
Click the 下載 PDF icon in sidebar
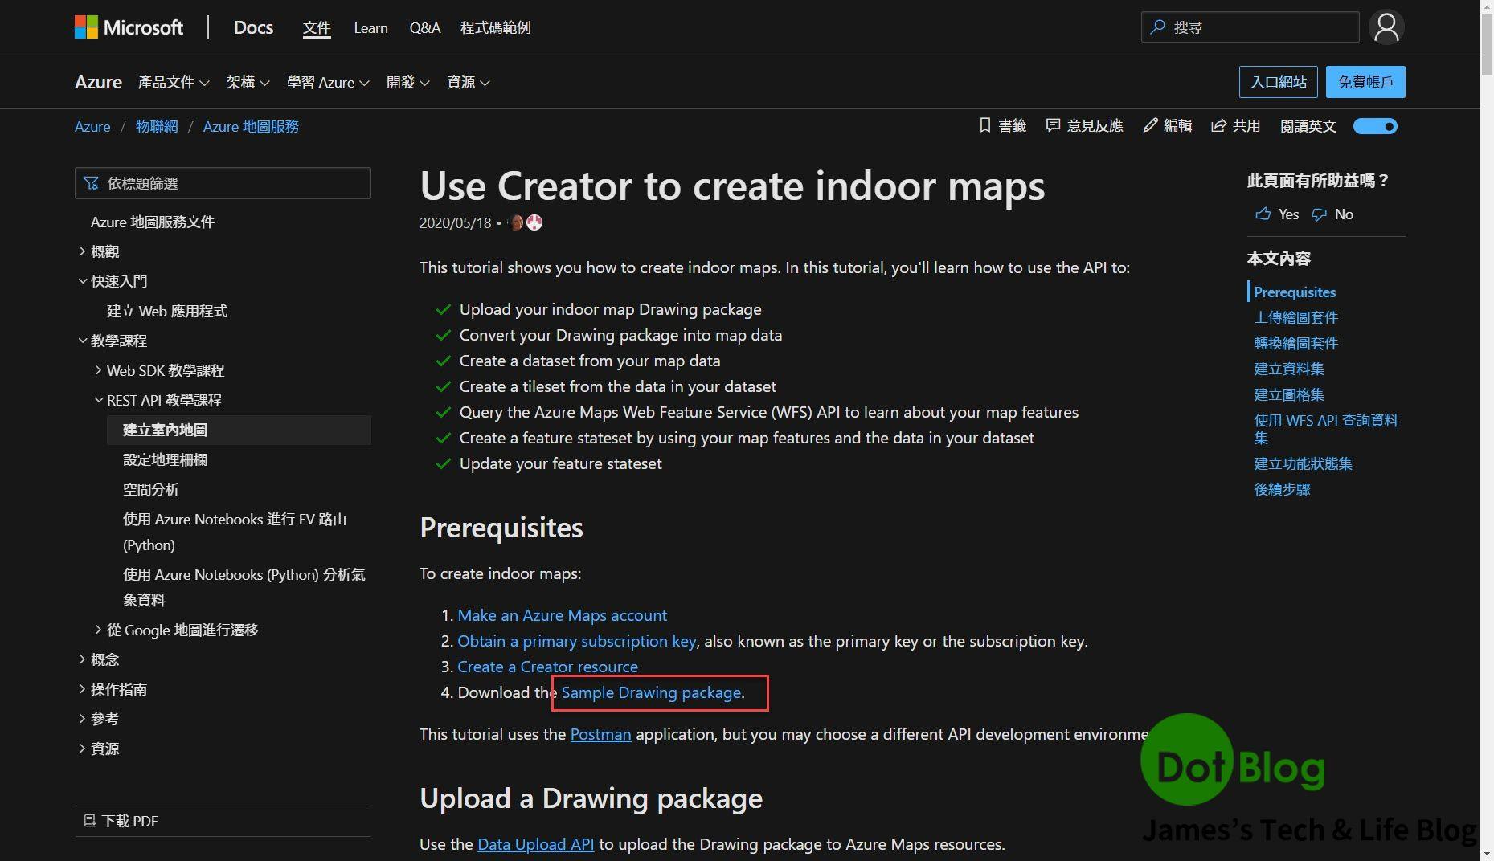coord(90,821)
